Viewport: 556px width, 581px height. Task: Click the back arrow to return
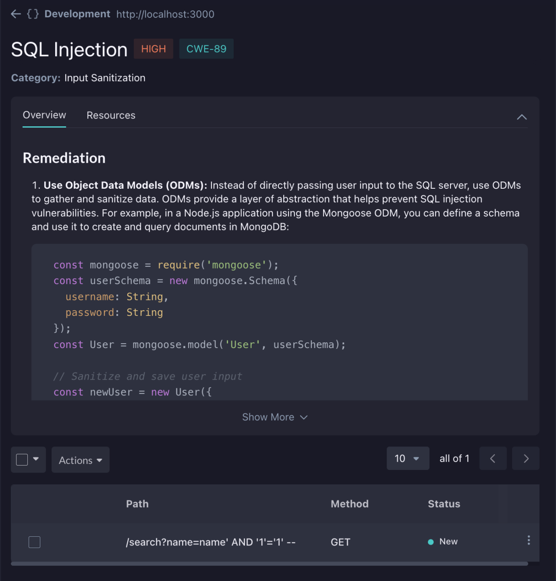point(16,13)
